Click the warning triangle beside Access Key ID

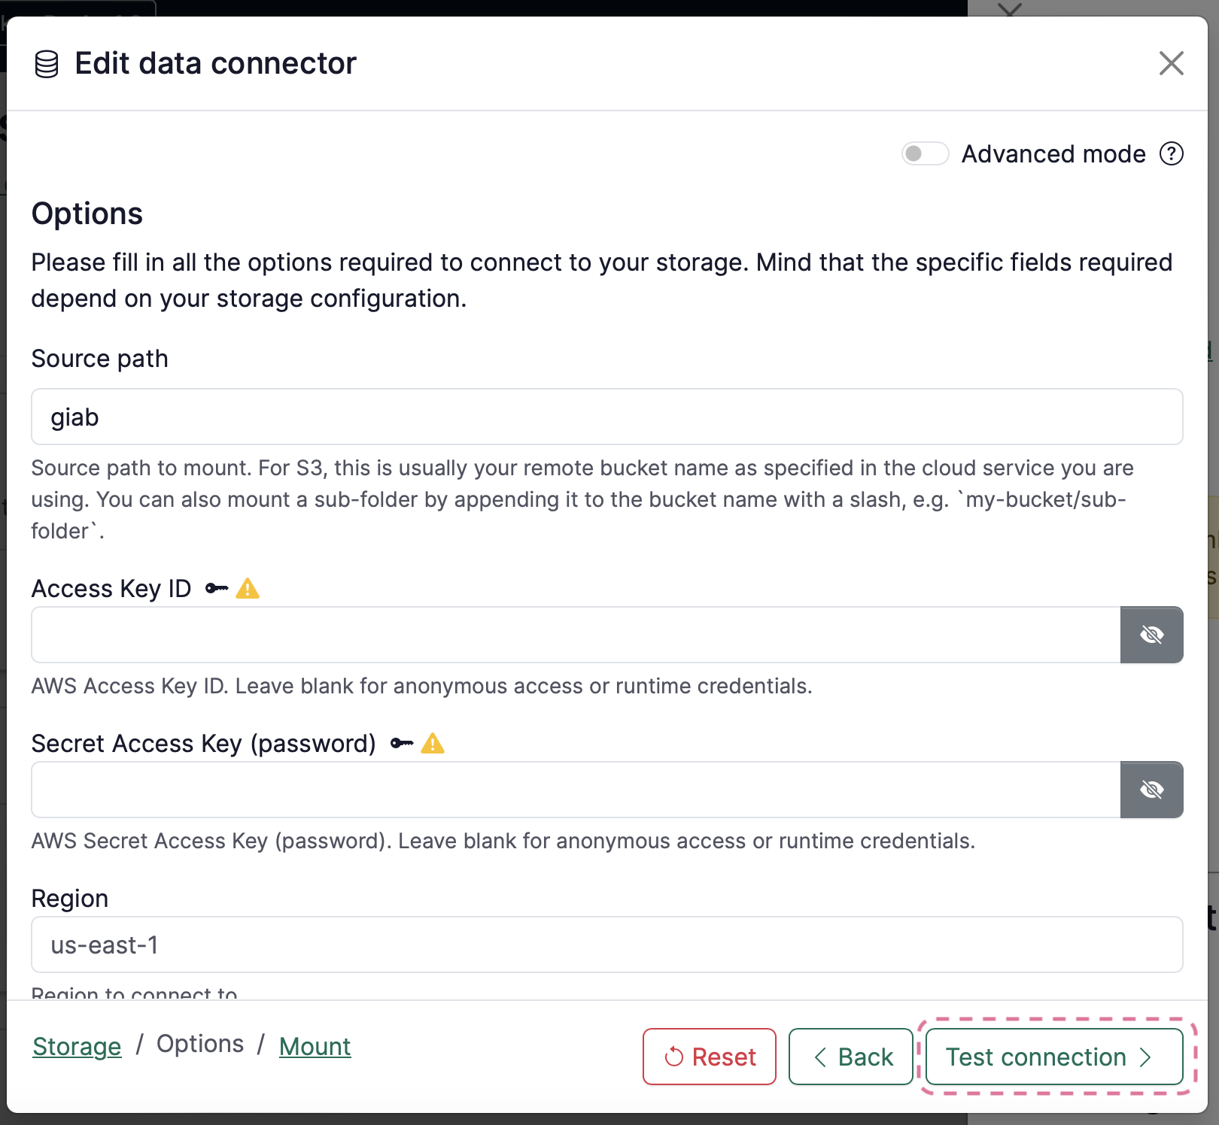(x=248, y=588)
